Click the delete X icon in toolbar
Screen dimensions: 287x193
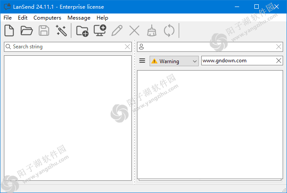(x=134, y=30)
